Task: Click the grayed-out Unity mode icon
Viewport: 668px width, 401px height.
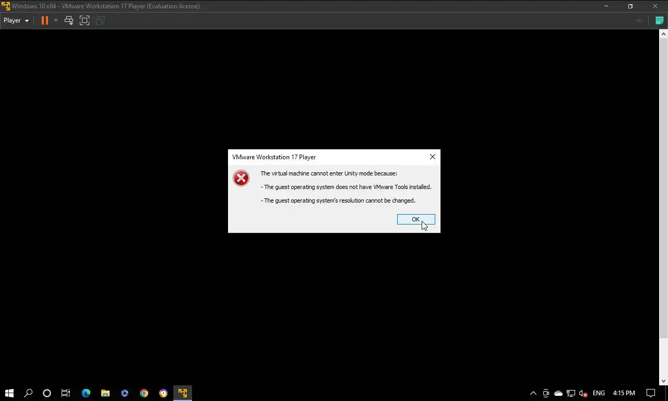Action: click(x=100, y=20)
